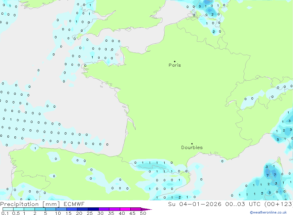
Task: Click the 50 mm legend arrow tip
Action: point(146,209)
